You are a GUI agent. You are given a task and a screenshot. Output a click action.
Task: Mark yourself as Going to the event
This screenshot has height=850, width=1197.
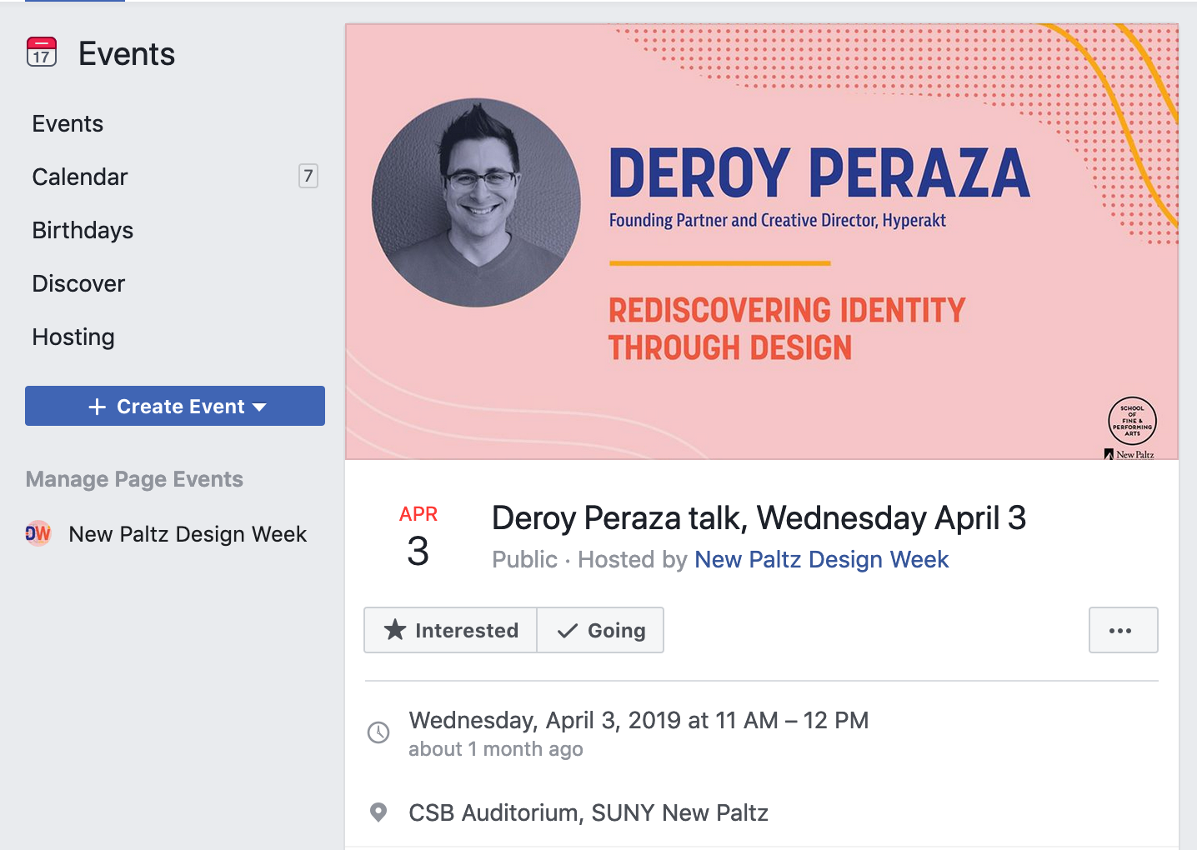[x=601, y=630]
